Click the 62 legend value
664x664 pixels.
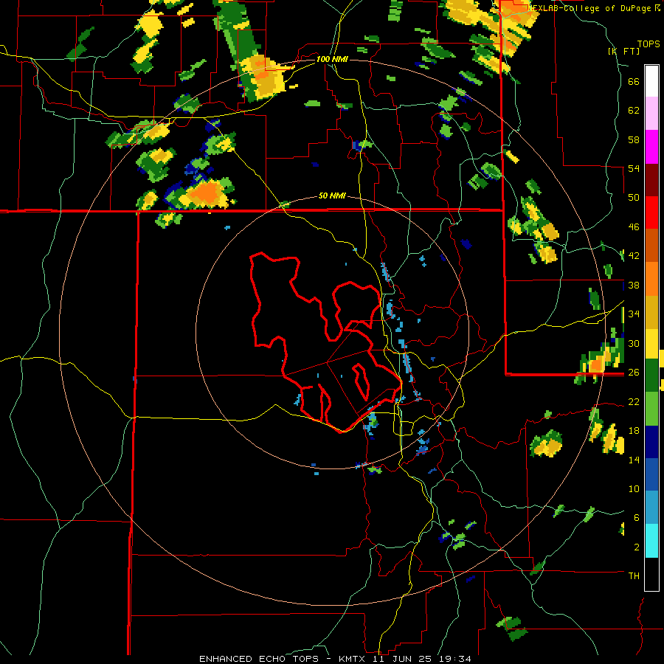click(634, 111)
